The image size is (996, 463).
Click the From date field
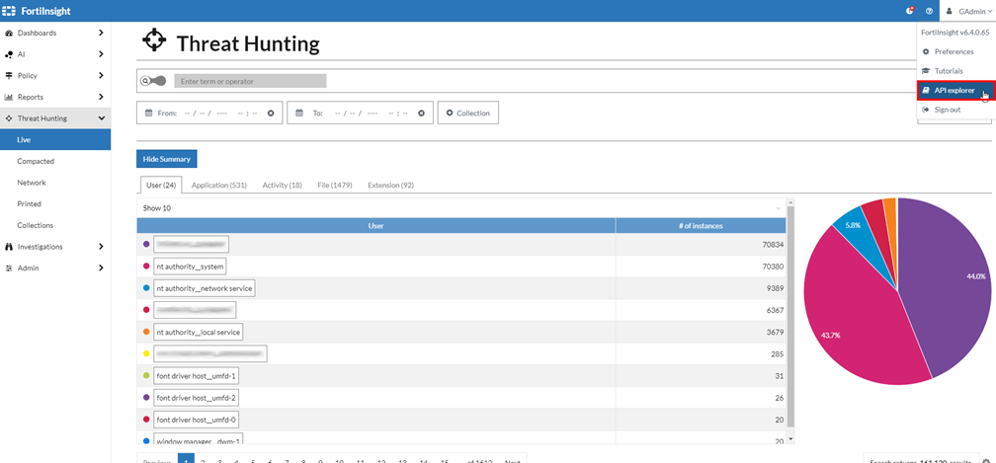(x=209, y=113)
